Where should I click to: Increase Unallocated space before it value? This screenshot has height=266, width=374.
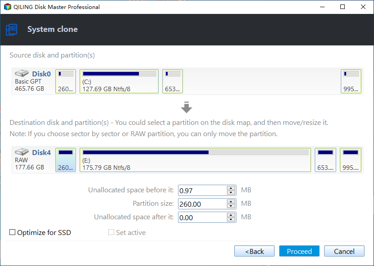(231, 188)
